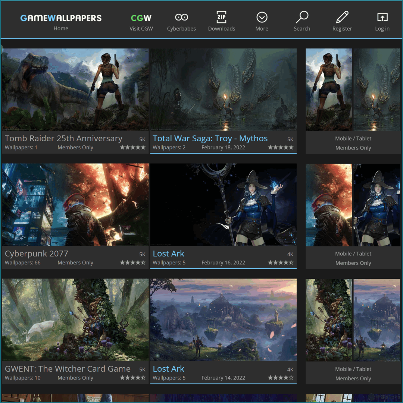Click Lost Ark title dated February 16
This screenshot has width=403, height=403.
tap(168, 254)
